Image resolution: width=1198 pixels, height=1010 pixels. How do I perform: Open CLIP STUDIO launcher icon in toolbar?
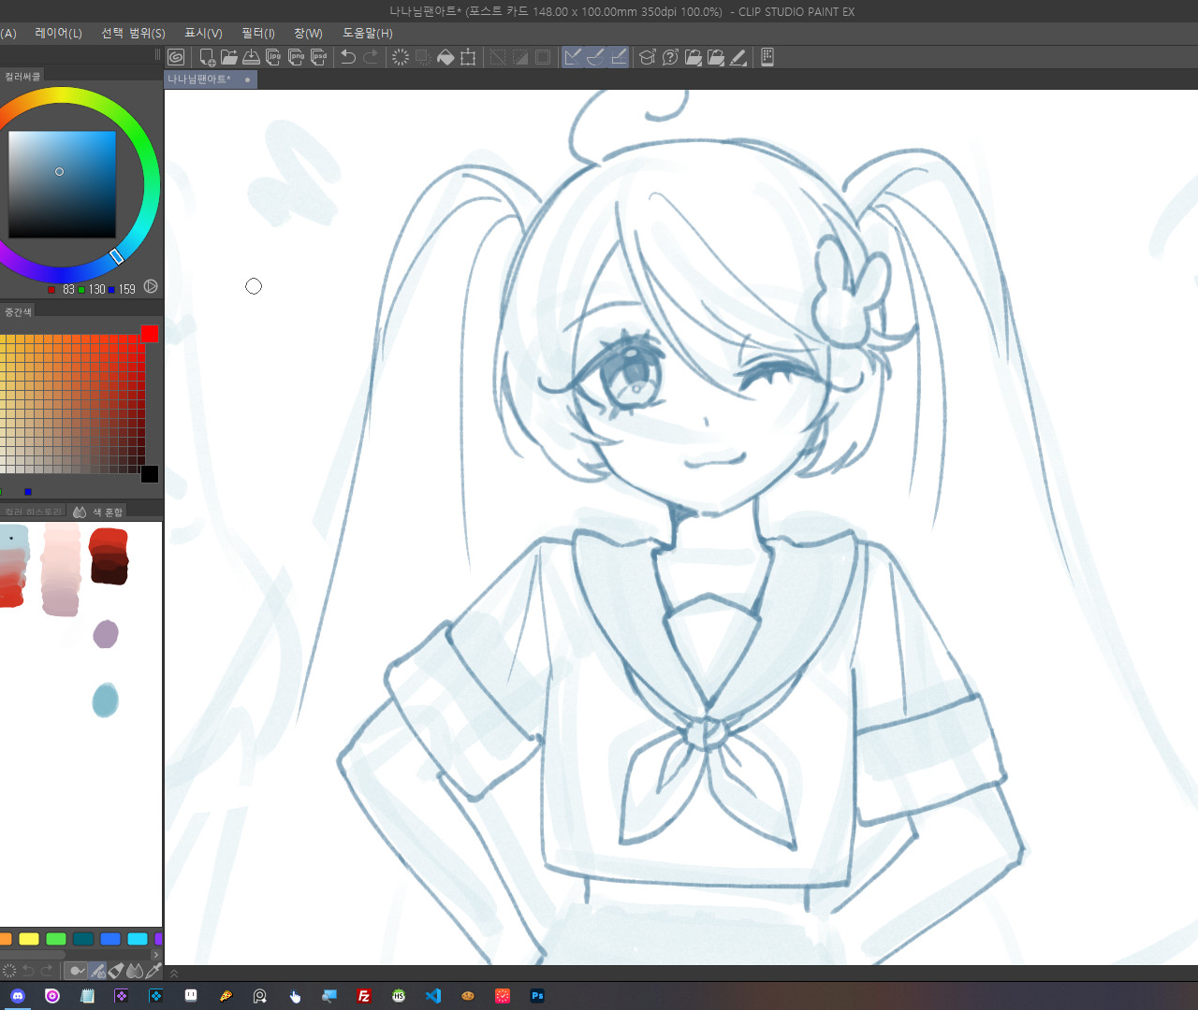(176, 57)
